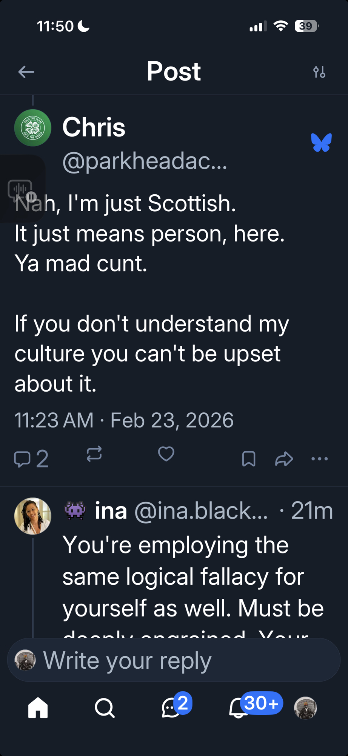Open notifications with 30+ badge
Image resolution: width=348 pixels, height=756 pixels.
point(239,708)
